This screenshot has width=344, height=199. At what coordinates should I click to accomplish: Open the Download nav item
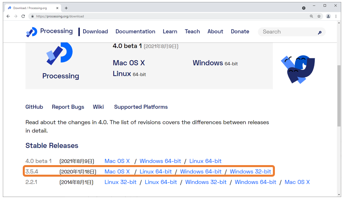[95, 32]
